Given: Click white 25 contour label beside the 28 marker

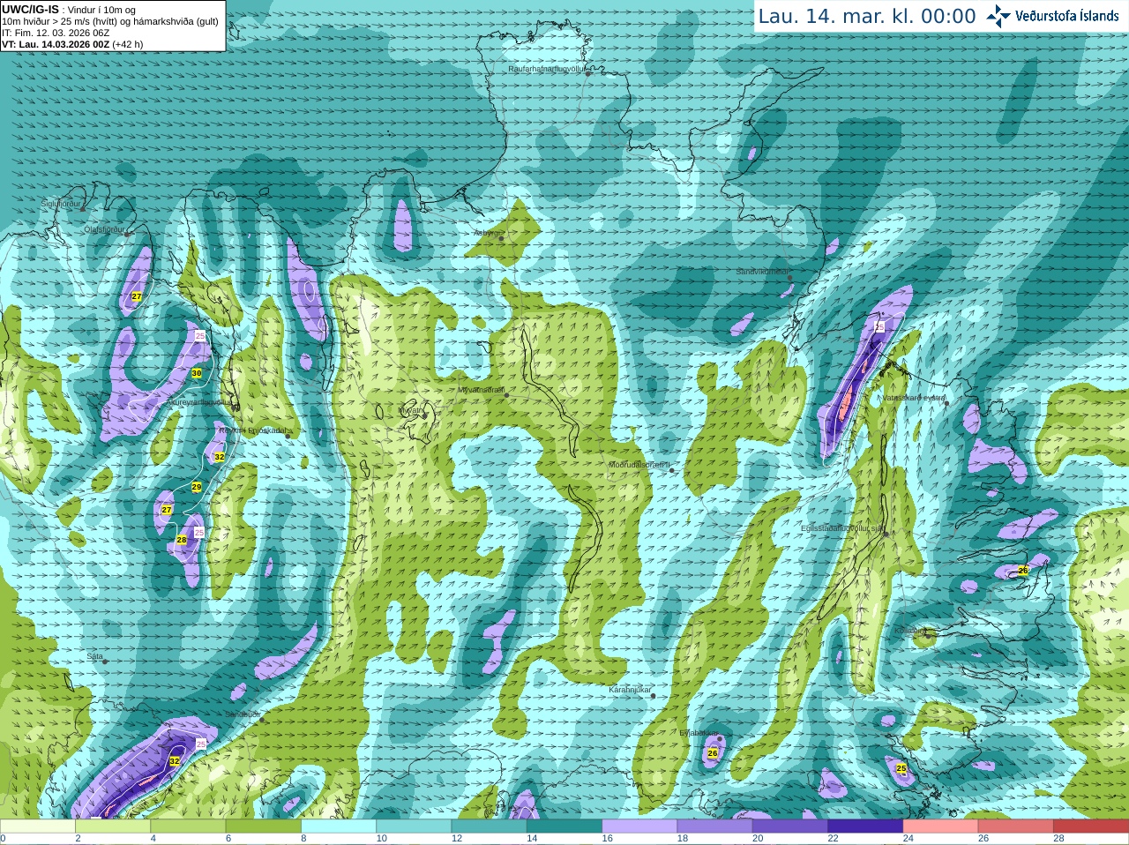Looking at the screenshot, I should pos(199,532).
